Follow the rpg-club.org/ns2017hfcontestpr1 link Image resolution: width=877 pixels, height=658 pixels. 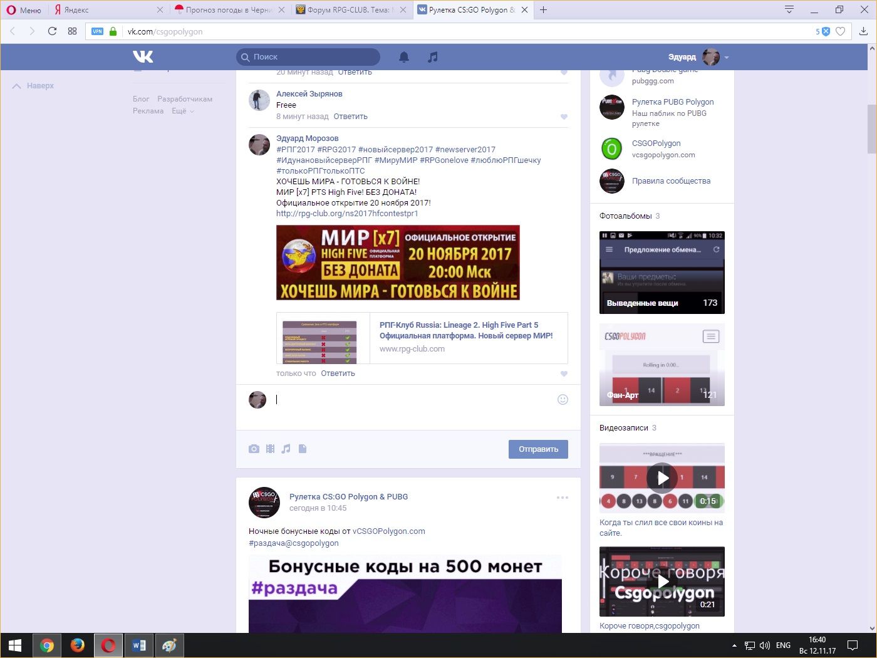[x=347, y=214]
